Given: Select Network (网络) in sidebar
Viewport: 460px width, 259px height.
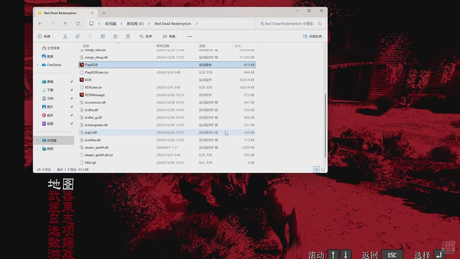Looking at the screenshot, I should (x=48, y=149).
